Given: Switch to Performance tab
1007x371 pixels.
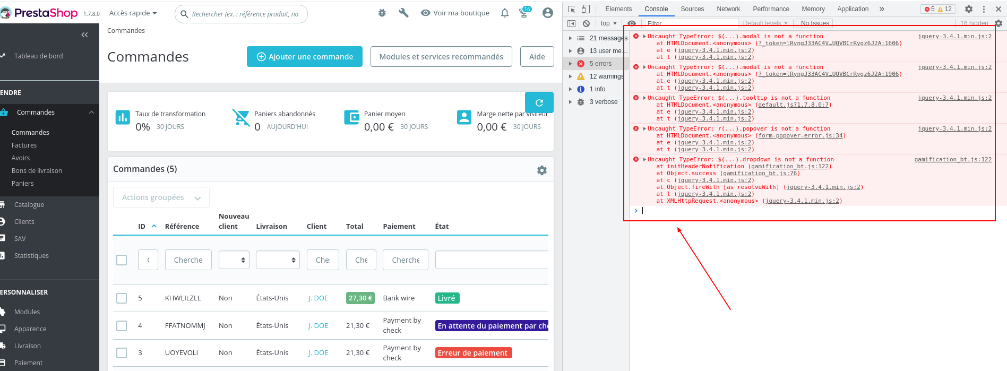Looking at the screenshot, I should [771, 9].
